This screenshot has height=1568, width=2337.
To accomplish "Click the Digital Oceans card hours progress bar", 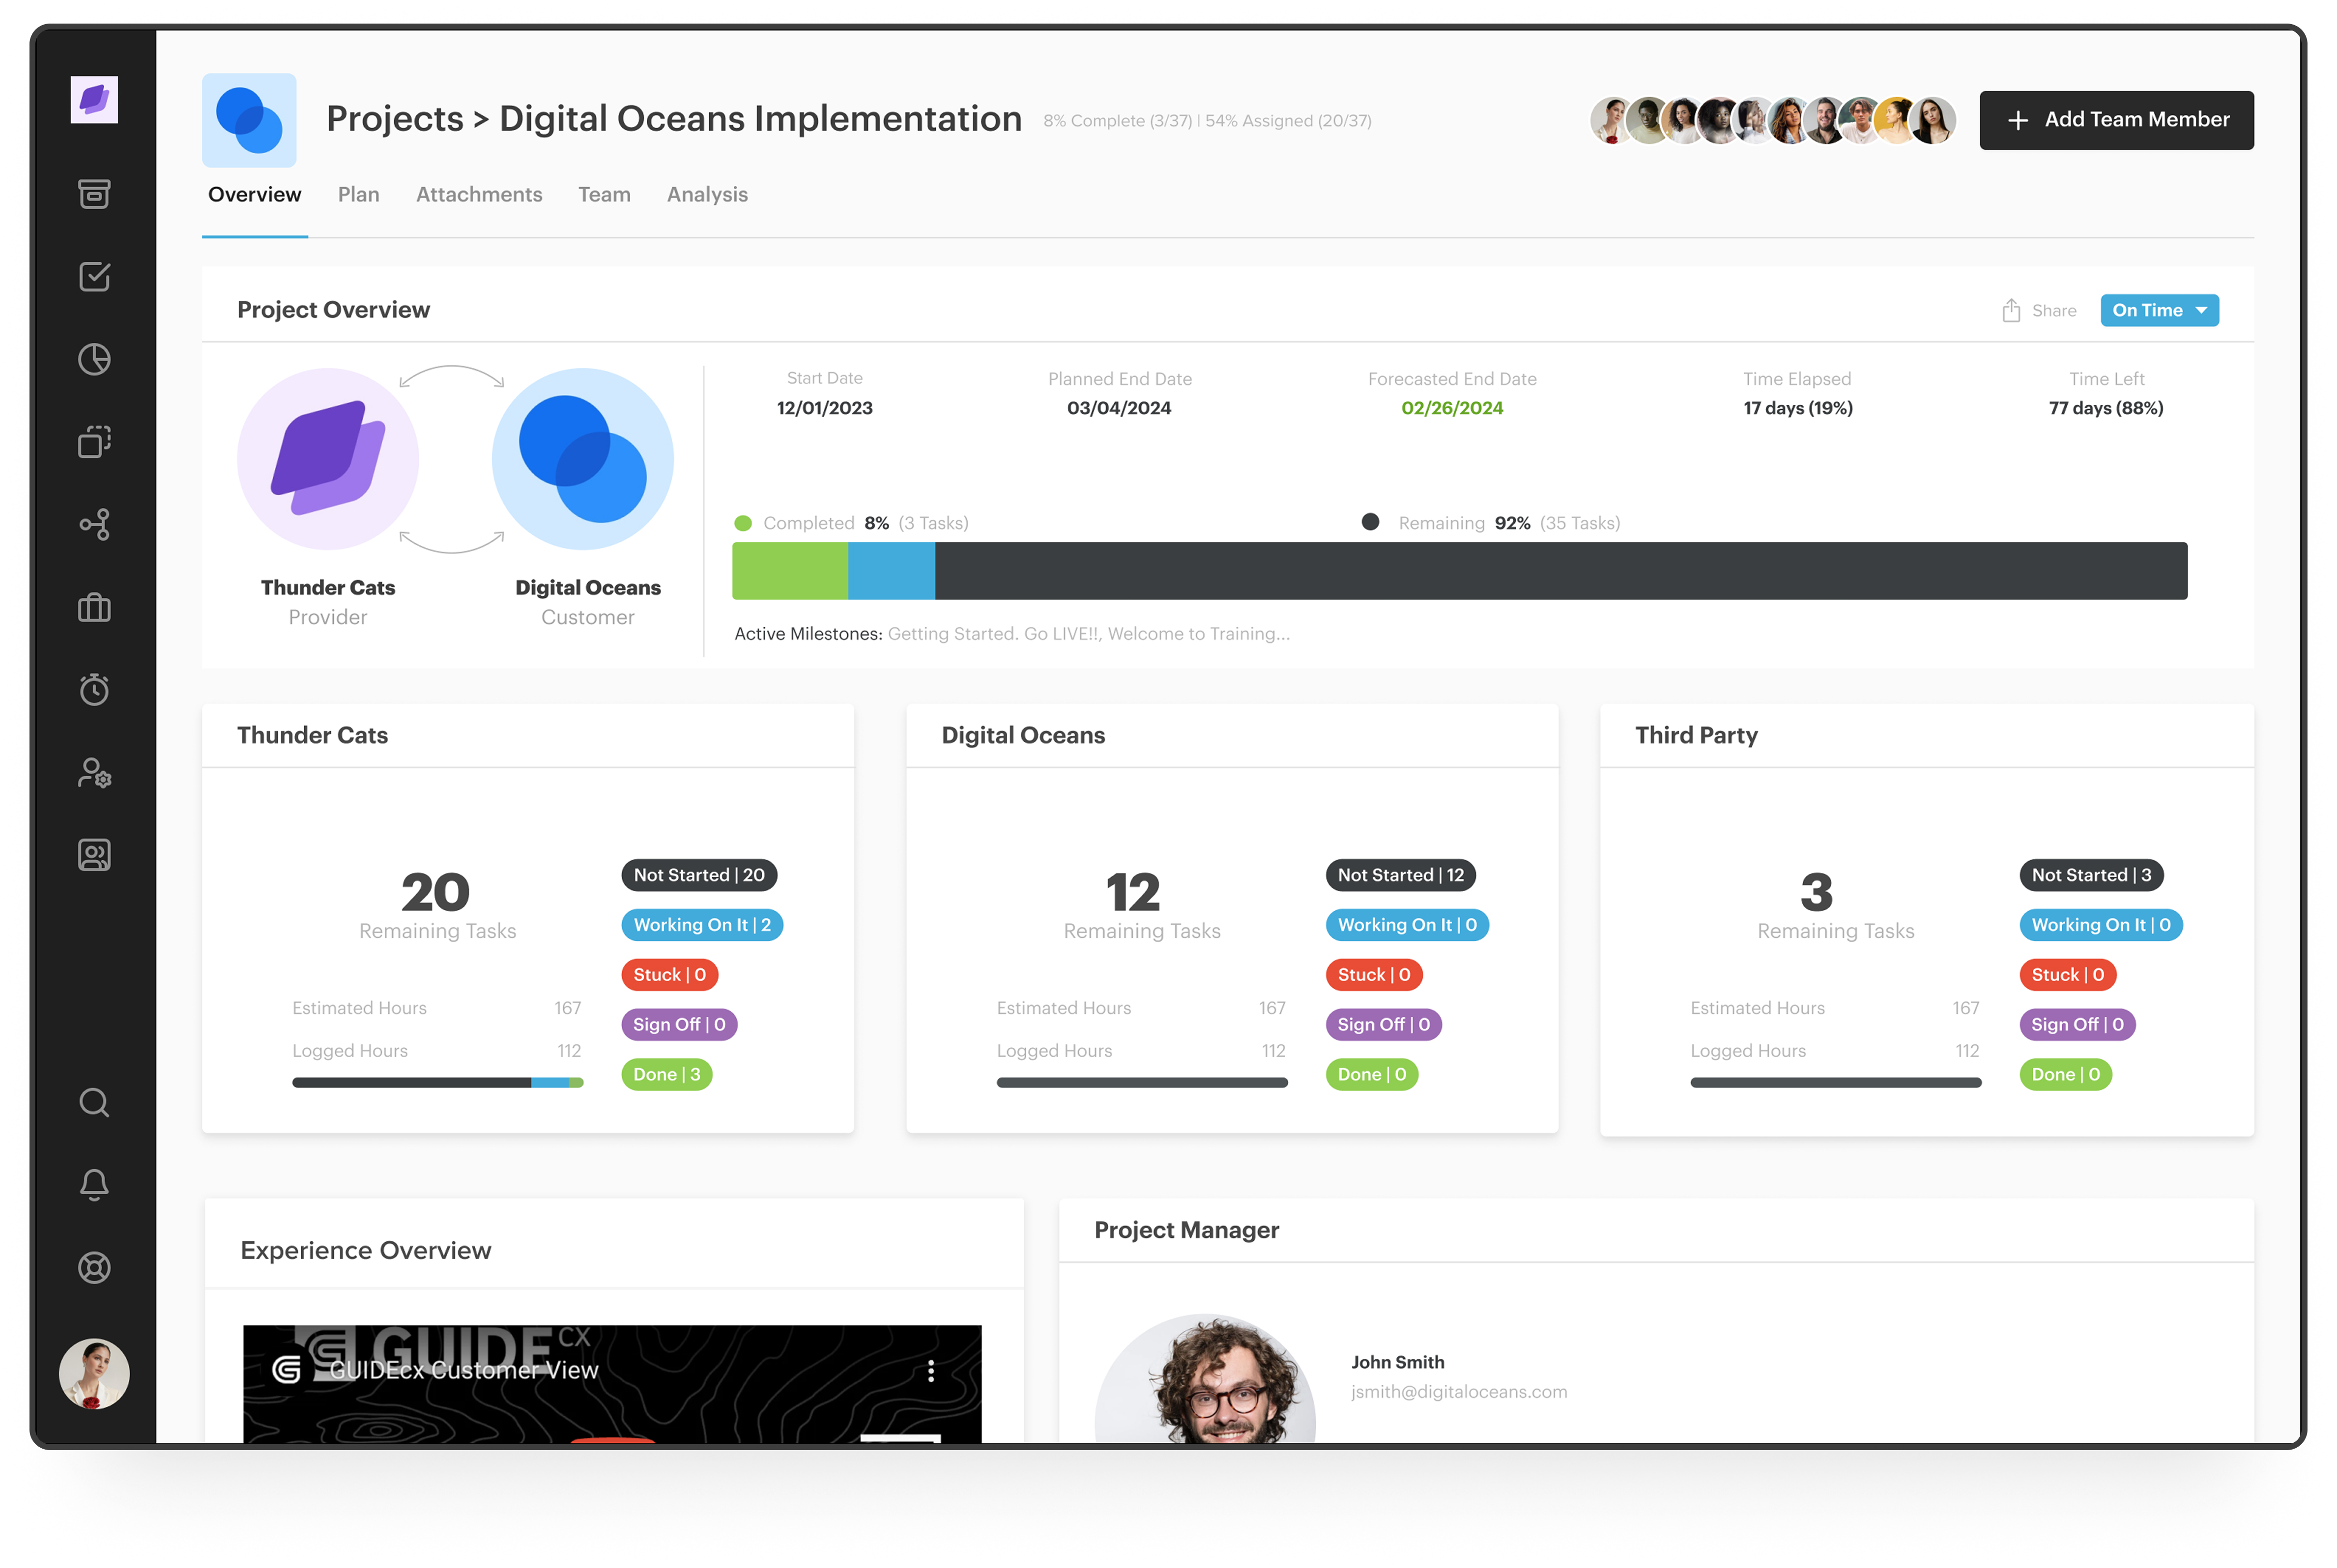I will click(1142, 1083).
